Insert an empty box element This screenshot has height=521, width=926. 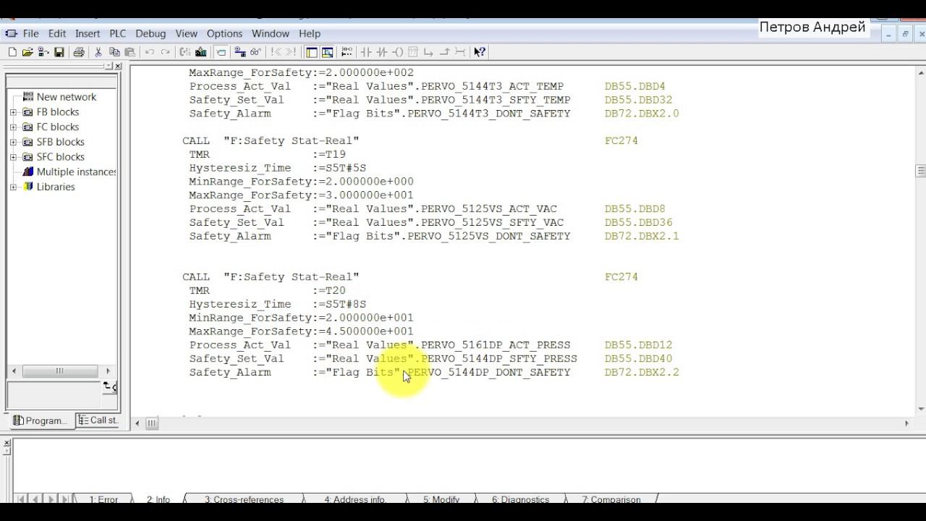pos(413,52)
